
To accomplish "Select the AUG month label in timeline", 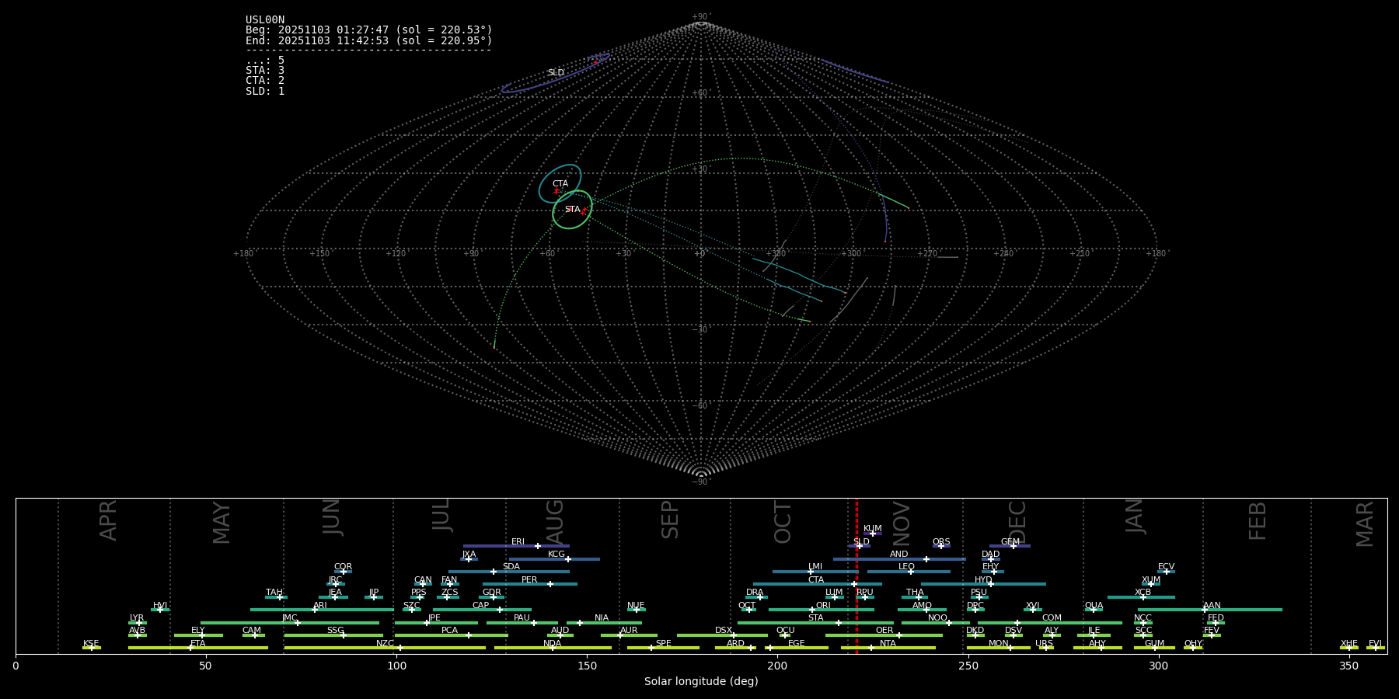I will pos(555,521).
